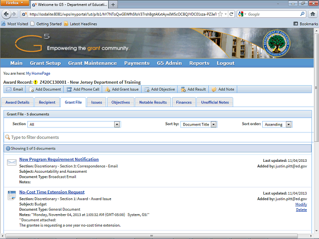Open the Grant Setup menu
The image size is (319, 239).
(x=45, y=63)
